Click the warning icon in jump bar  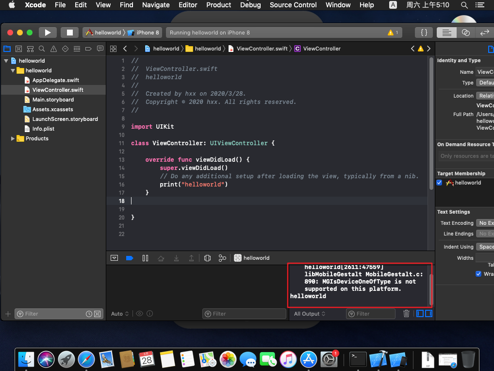point(421,49)
